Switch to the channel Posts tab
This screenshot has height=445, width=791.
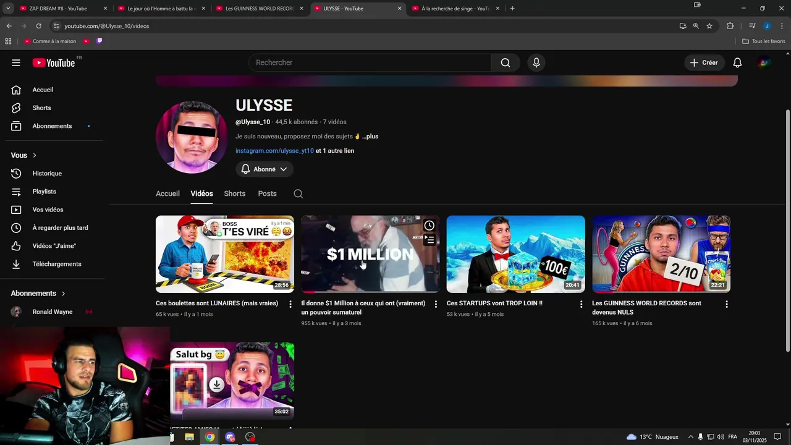[267, 193]
